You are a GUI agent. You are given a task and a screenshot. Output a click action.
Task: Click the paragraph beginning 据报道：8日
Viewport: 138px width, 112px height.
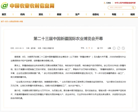[68, 59]
